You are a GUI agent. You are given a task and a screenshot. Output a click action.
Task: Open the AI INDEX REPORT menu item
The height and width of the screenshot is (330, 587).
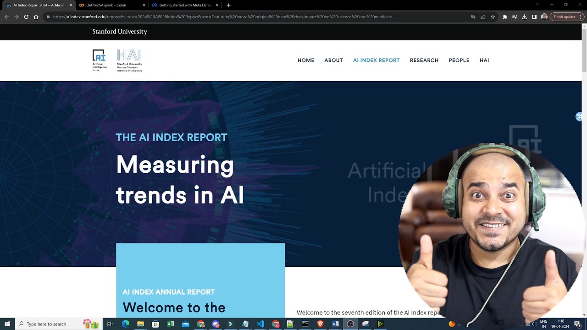tap(376, 60)
